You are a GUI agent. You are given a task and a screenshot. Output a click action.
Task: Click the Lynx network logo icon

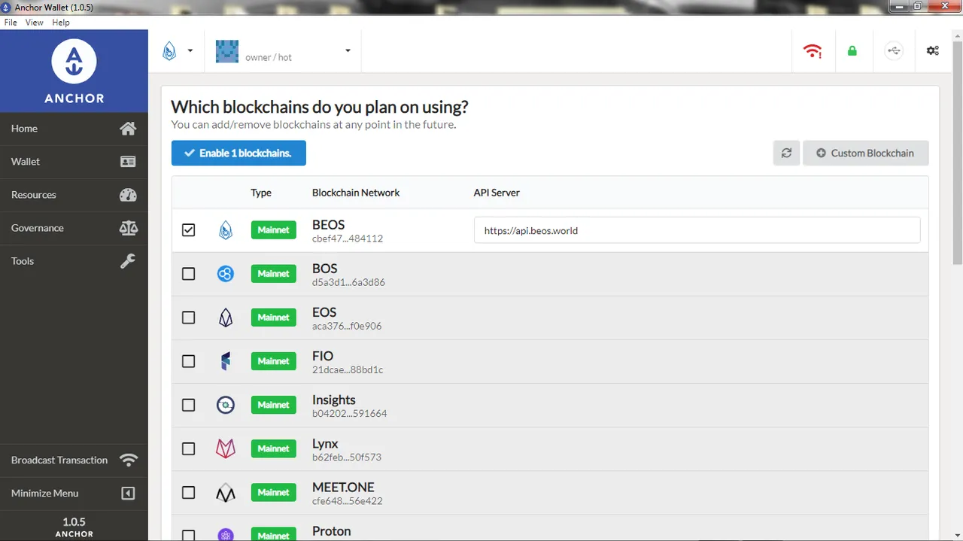click(x=226, y=448)
